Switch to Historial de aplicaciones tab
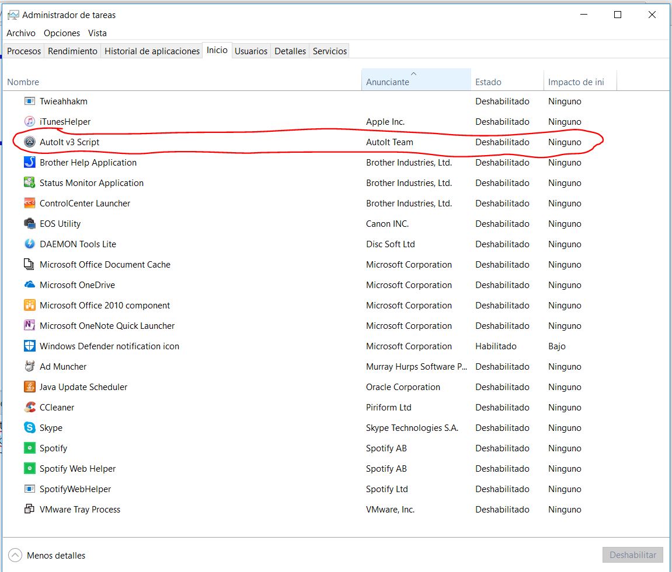The width and height of the screenshot is (672, 572). point(152,51)
